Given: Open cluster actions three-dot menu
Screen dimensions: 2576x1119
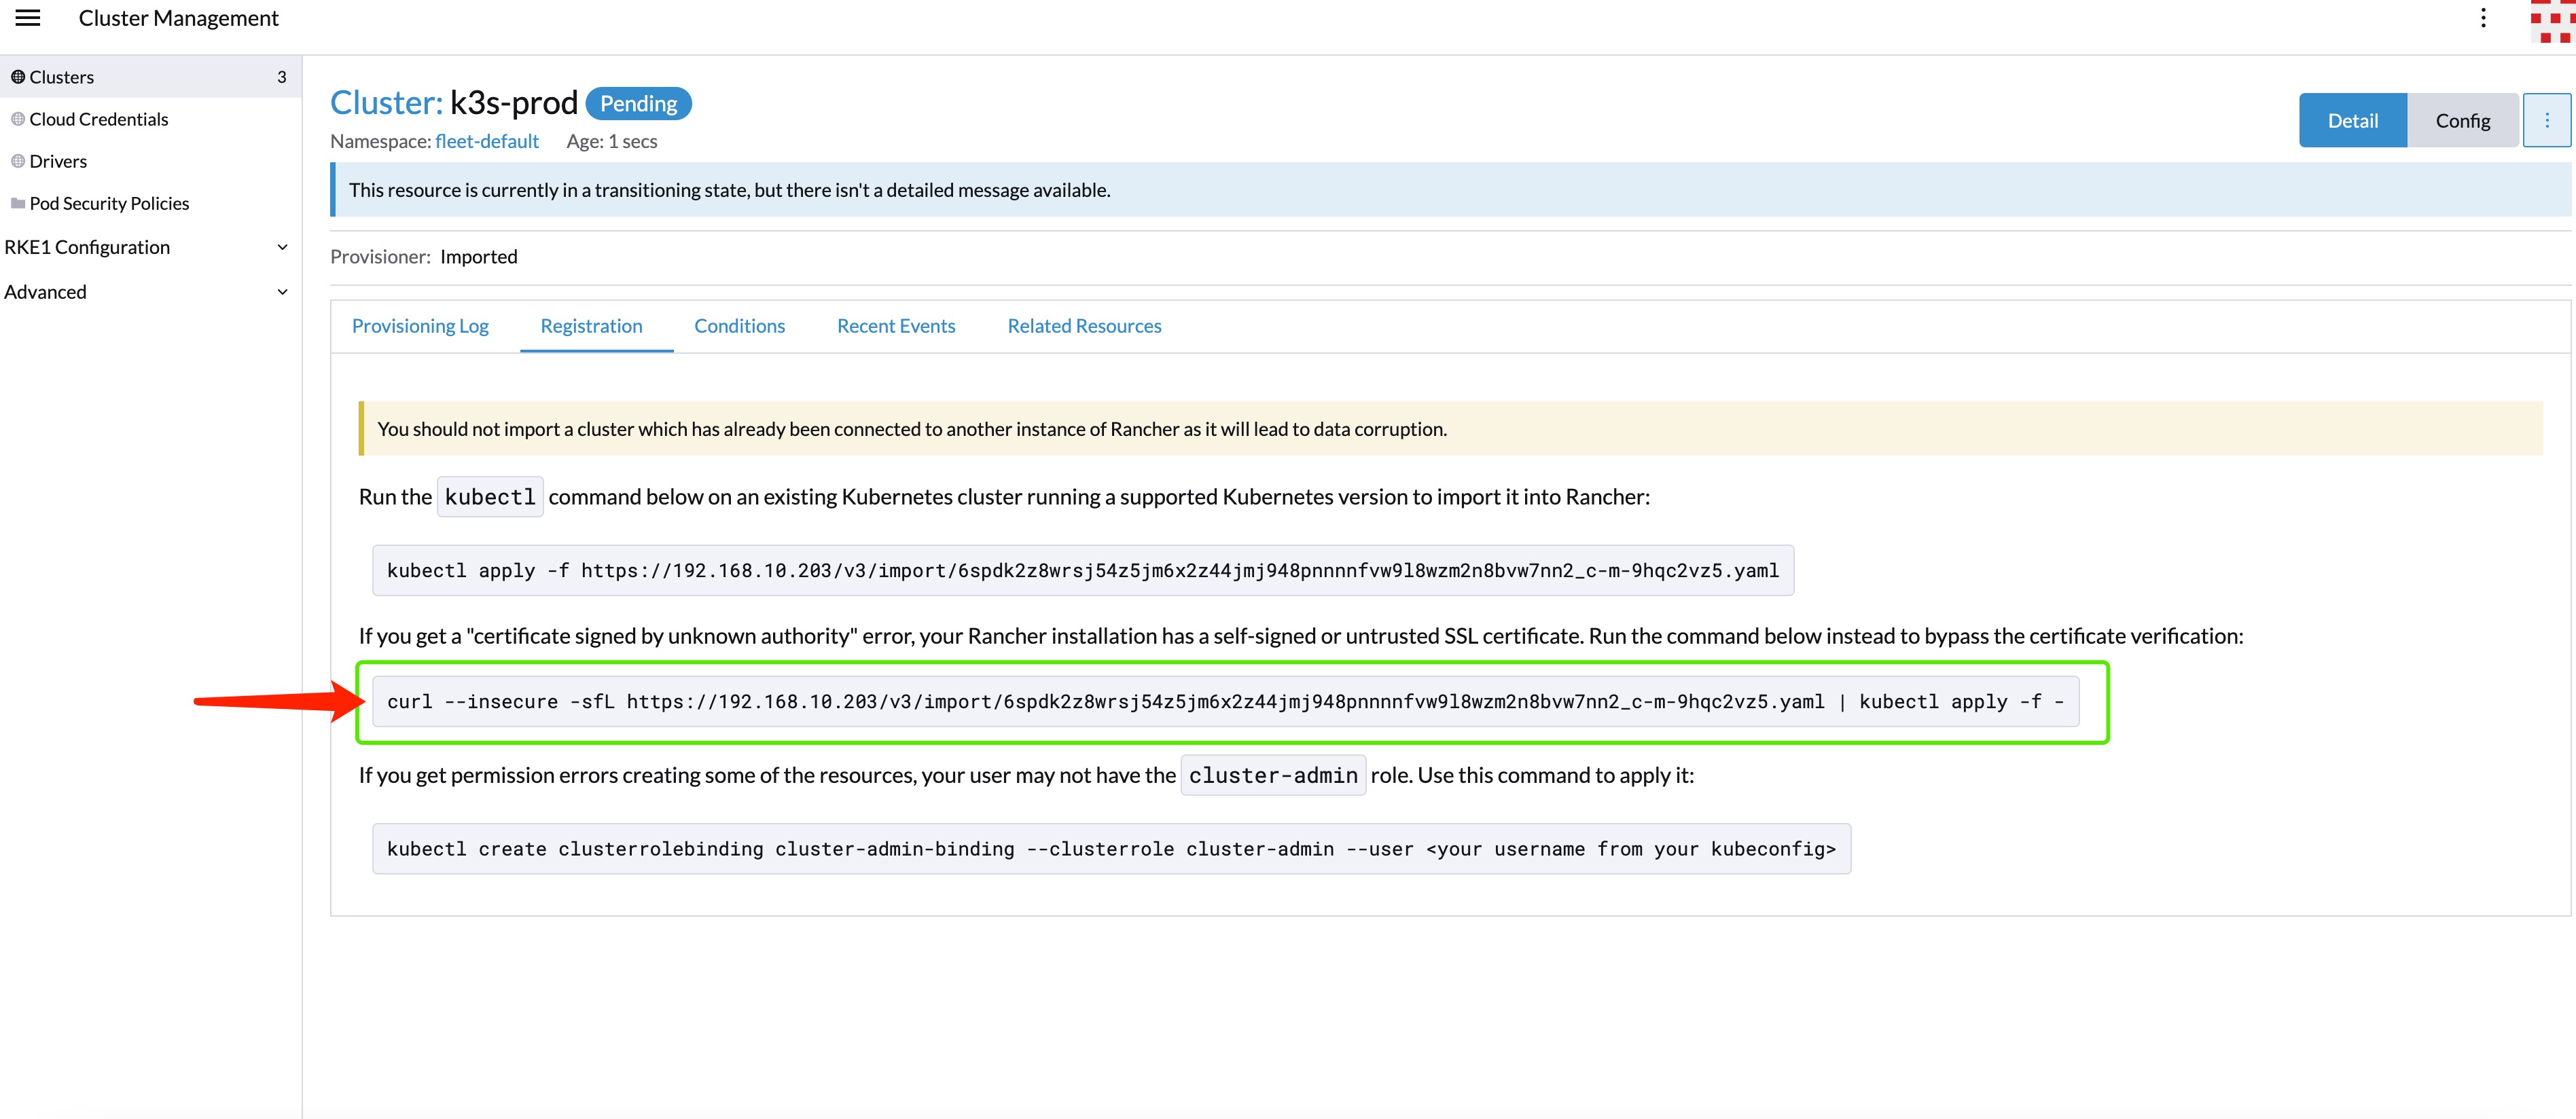Looking at the screenshot, I should tap(2546, 121).
